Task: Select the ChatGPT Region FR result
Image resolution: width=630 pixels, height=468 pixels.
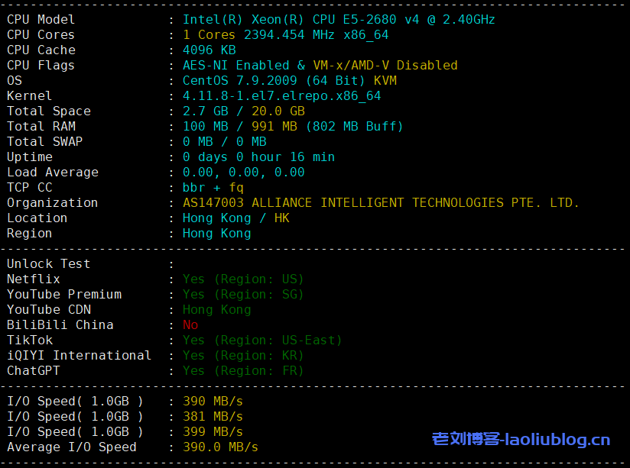Action: click(x=243, y=370)
